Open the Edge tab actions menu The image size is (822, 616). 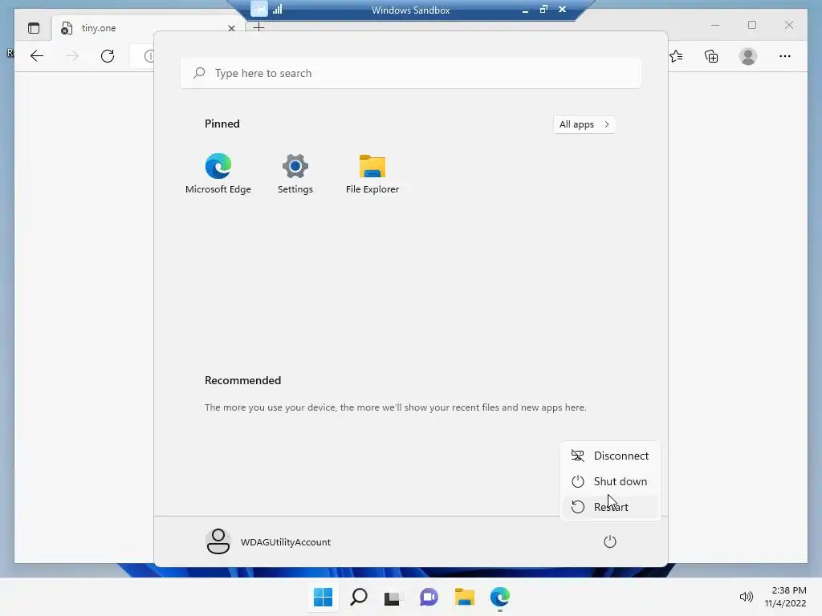tap(34, 28)
